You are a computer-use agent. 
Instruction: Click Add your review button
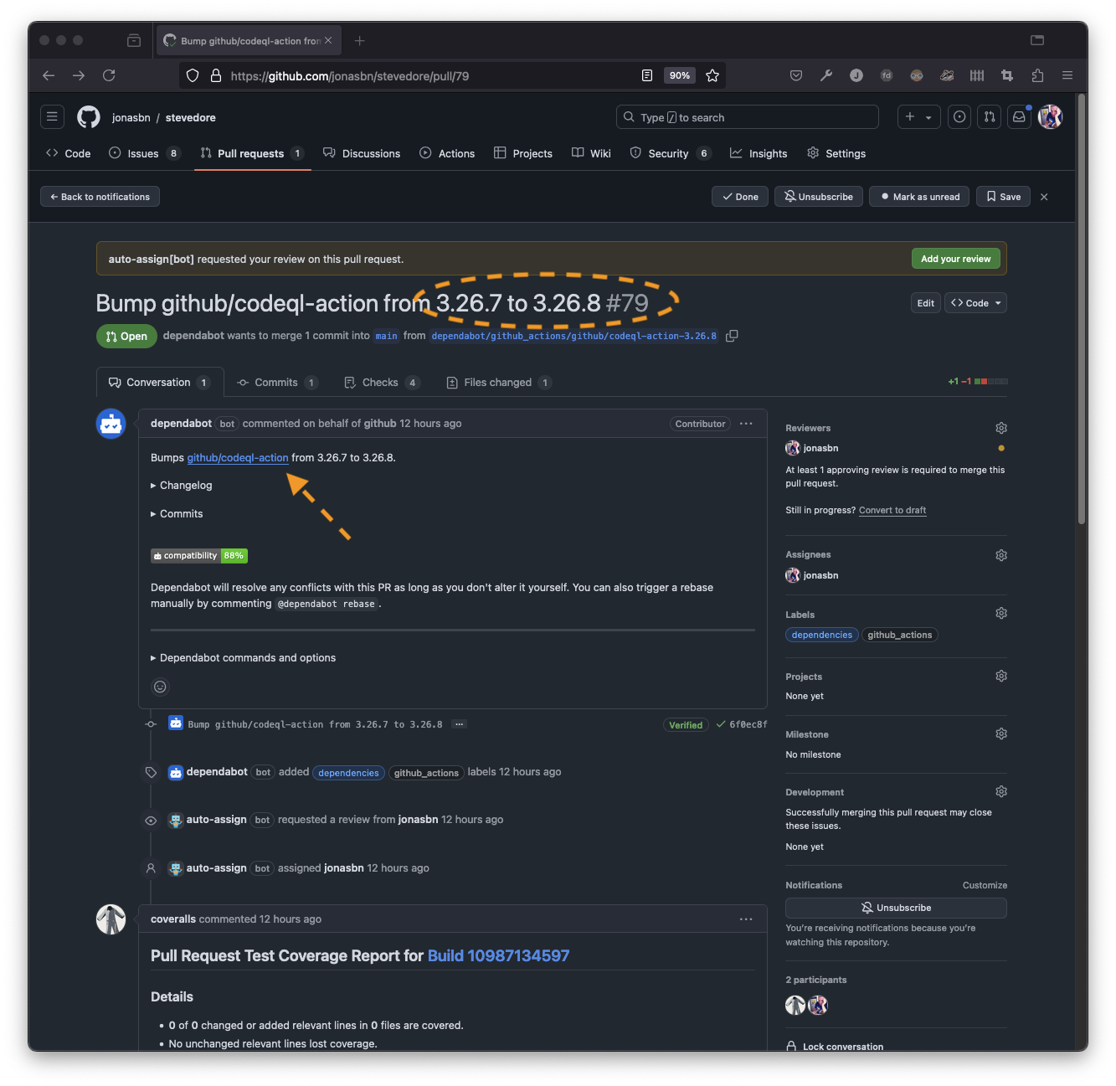click(955, 259)
